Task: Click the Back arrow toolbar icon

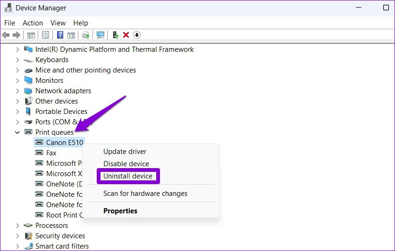Action: pos(6,35)
